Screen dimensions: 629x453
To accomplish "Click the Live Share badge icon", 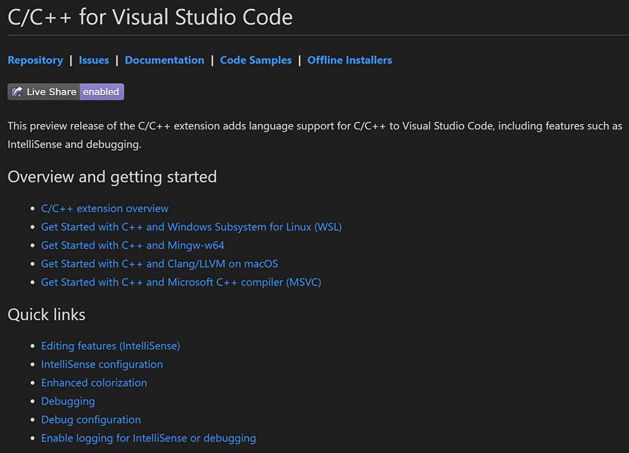I will pos(17,92).
